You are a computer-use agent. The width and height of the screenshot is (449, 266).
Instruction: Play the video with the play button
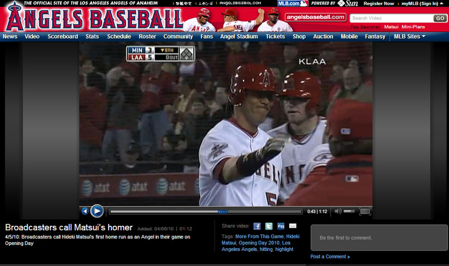click(x=97, y=211)
